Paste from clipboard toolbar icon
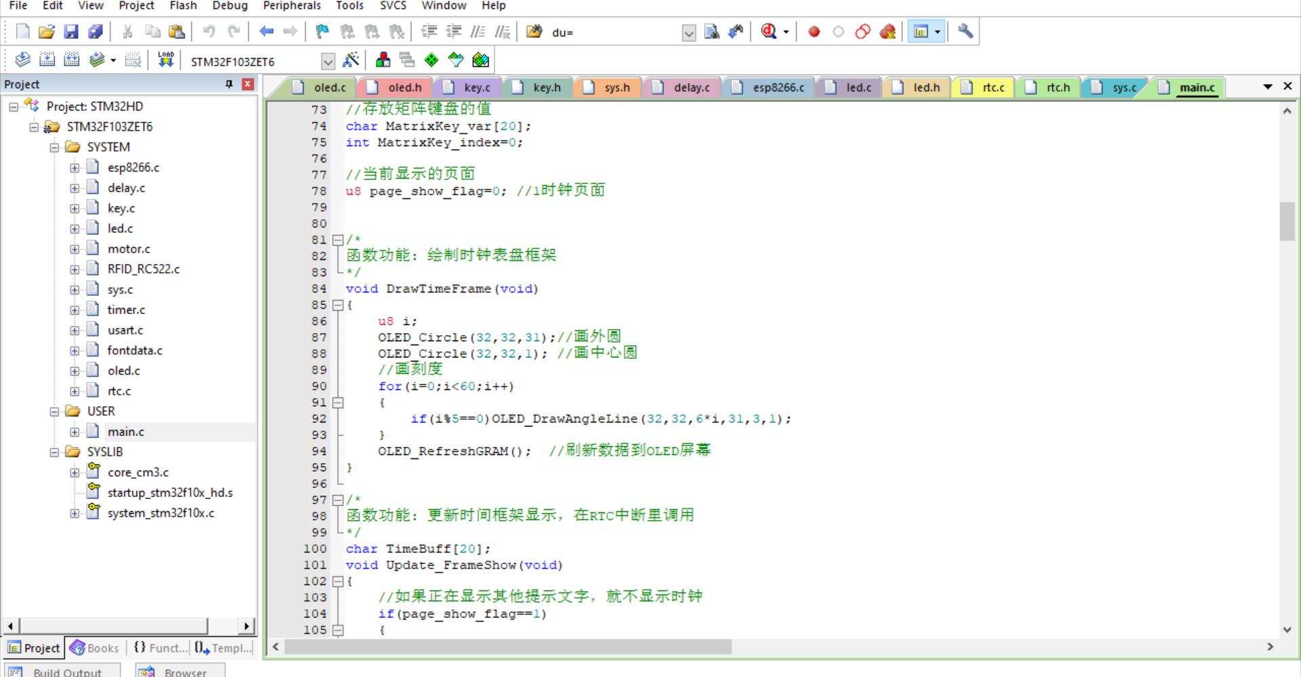The image size is (1301, 677). pyautogui.click(x=177, y=32)
